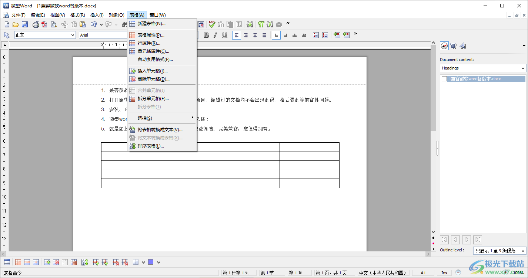
Task: Expand the top toolbar overflow chevron
Action: point(288,23)
